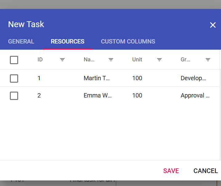Select the Emma W... name cell
This screenshot has width=221, height=186.
[98, 96]
